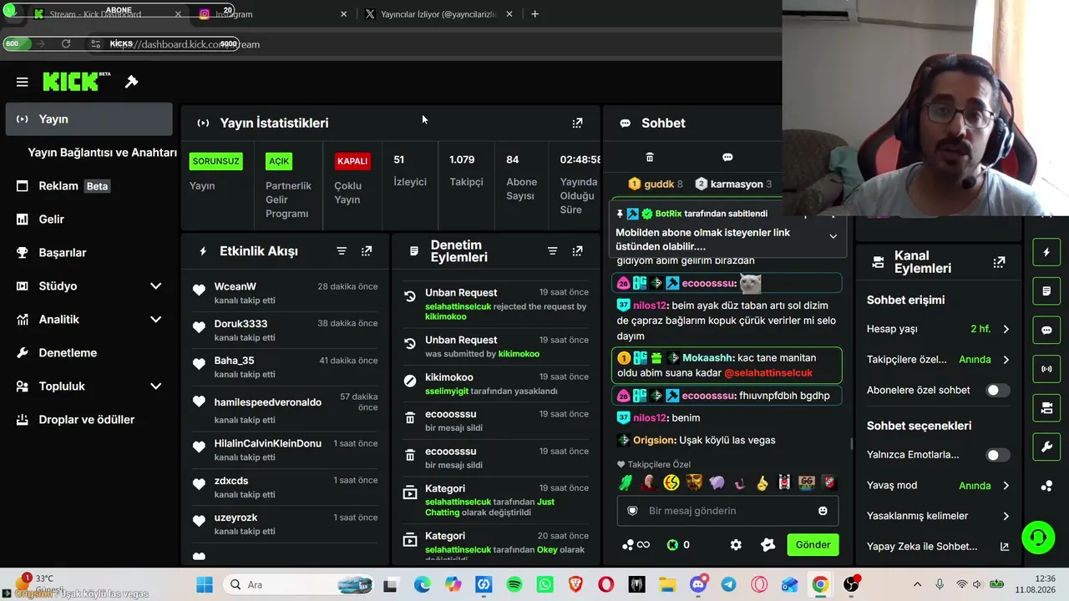Open the Denetleme page
The width and height of the screenshot is (1069, 601).
(89, 352)
